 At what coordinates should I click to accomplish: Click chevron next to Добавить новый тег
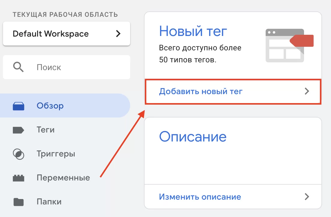click(306, 91)
